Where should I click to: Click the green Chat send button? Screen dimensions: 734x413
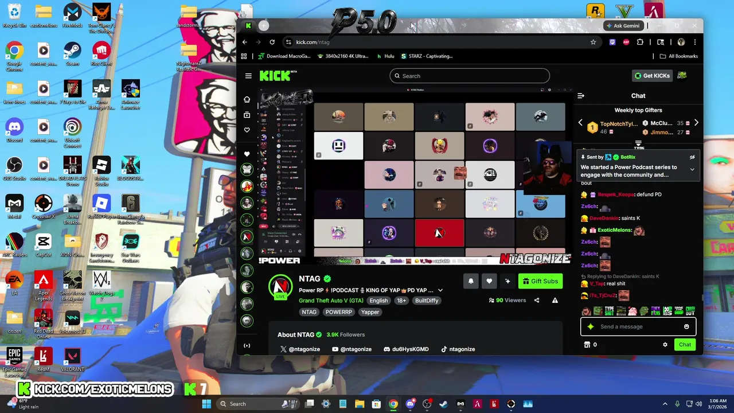click(685, 345)
